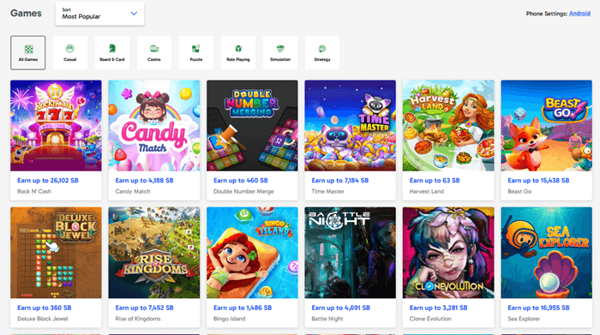This screenshot has width=600, height=335.
Task: Click the Earn up to 15,438 SB link
Action: click(538, 181)
